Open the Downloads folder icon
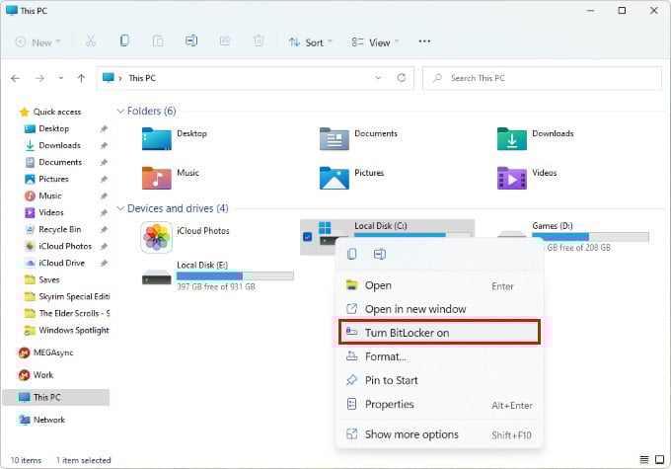 point(512,139)
